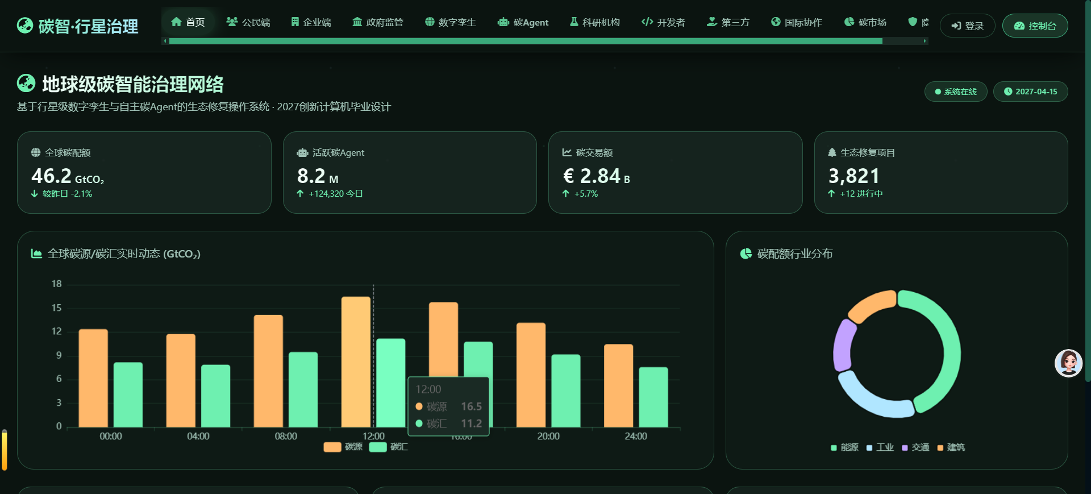Click the area-chart icon beside 全球碳源/碳汇实时动态
Screen dimensions: 1091x494
pos(36,254)
